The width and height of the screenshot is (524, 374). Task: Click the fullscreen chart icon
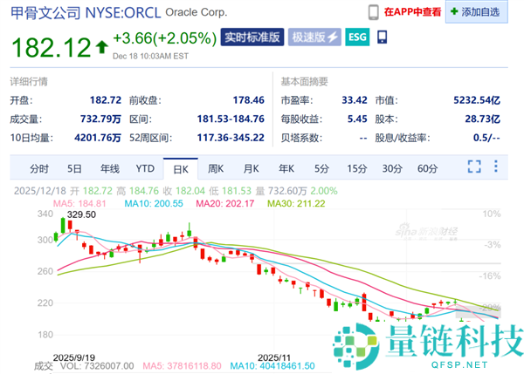pyautogui.click(x=475, y=167)
